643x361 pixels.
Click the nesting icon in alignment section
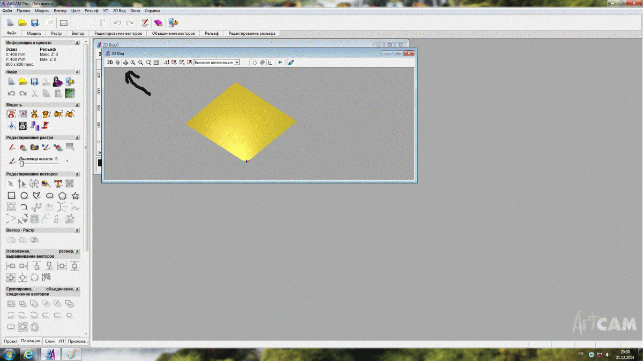pyautogui.click(x=47, y=277)
